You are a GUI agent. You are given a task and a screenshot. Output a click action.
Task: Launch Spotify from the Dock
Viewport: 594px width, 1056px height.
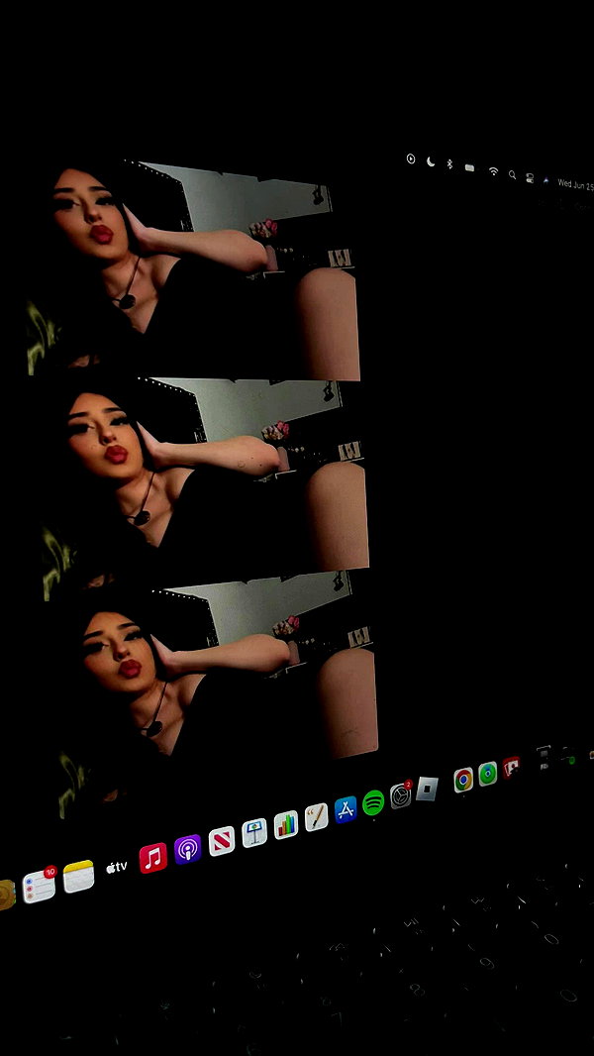pyautogui.click(x=373, y=802)
